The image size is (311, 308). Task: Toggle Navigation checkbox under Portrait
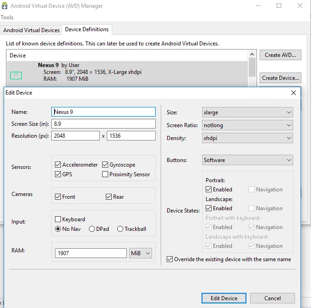[x=251, y=190]
